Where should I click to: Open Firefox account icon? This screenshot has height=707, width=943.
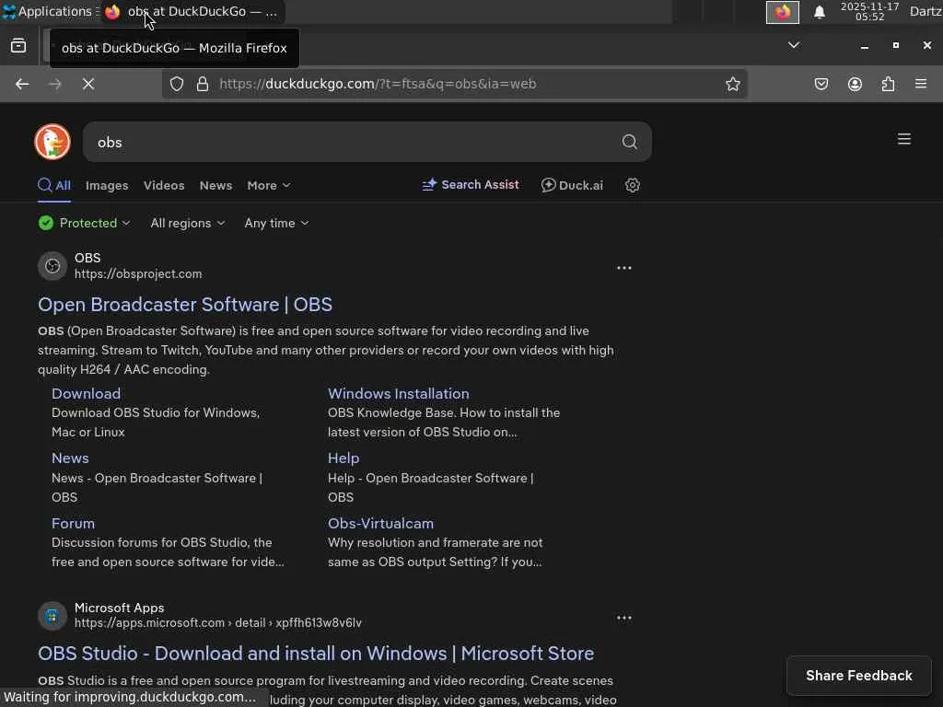click(855, 84)
